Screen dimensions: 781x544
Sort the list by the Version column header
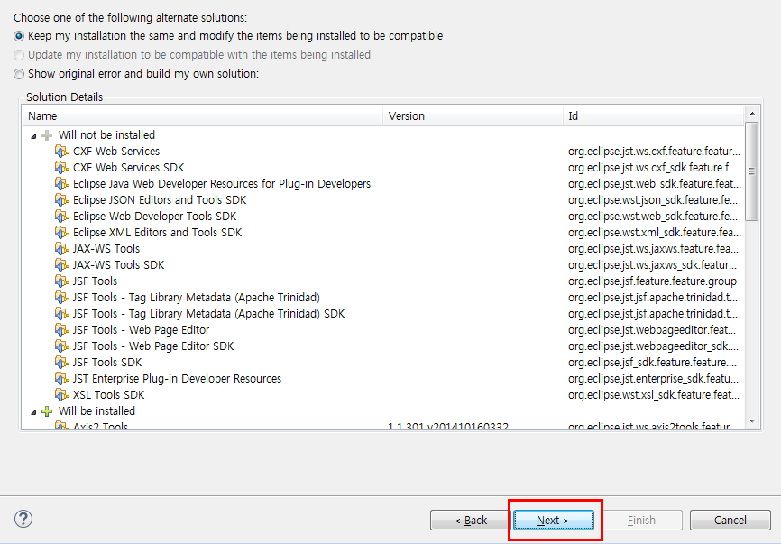tap(473, 116)
